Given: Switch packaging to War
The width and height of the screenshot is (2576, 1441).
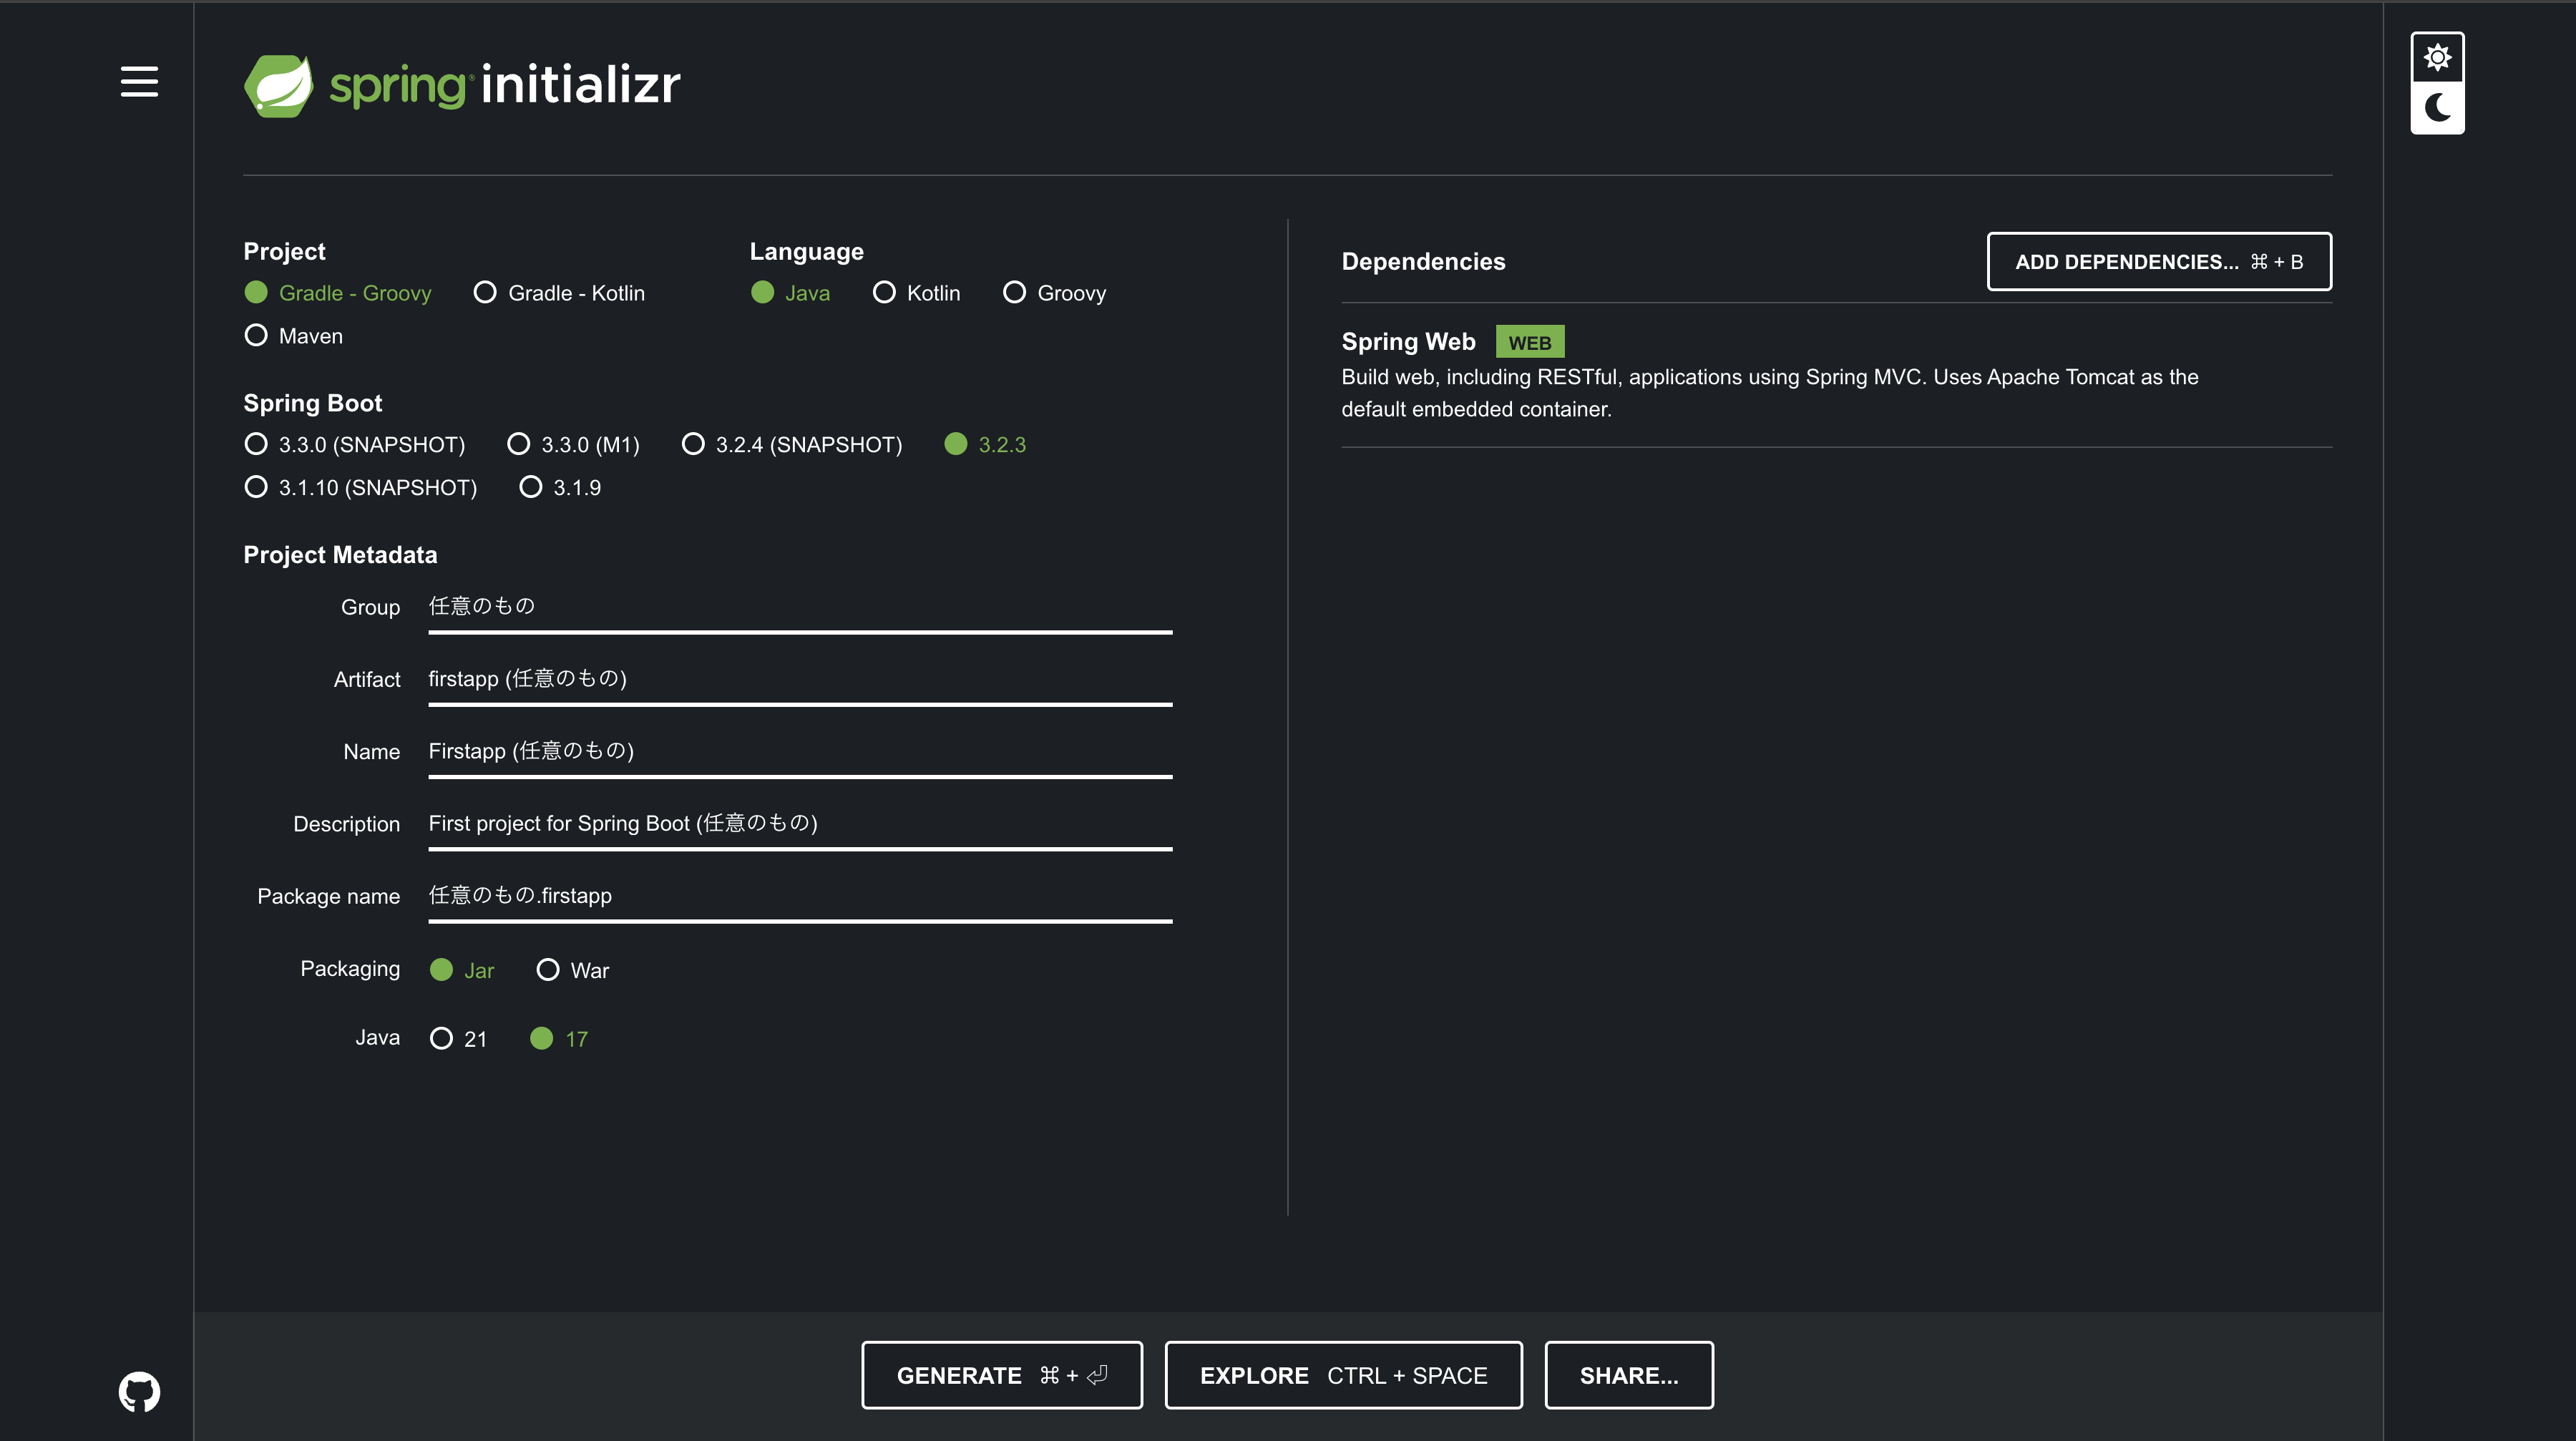Looking at the screenshot, I should pos(548,970).
